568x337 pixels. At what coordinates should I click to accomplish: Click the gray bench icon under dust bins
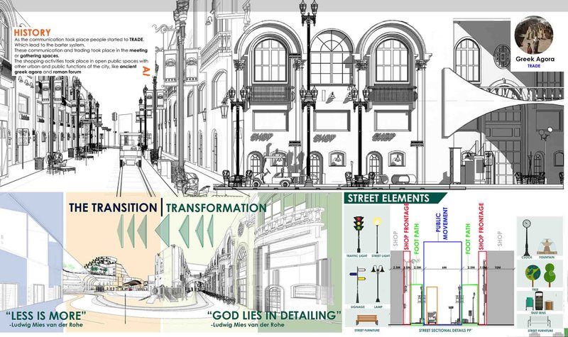pos(540,322)
